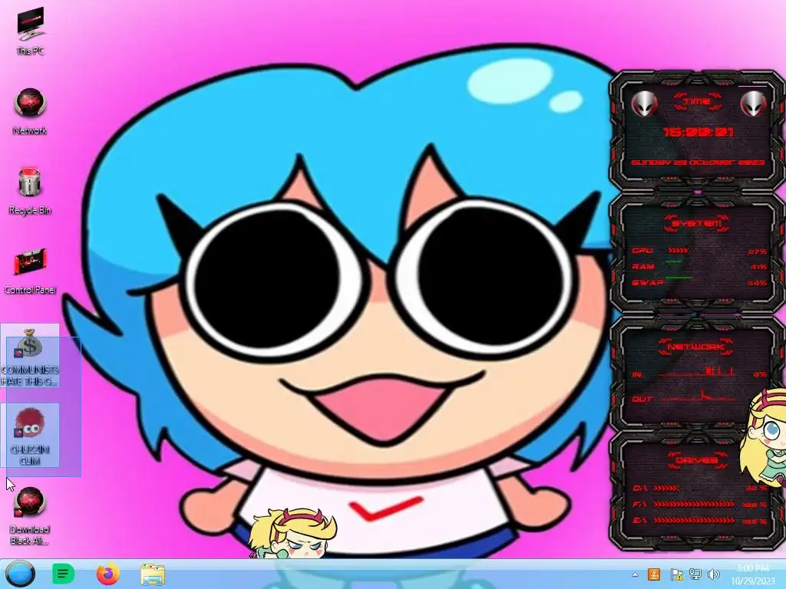The image size is (786, 589).
Task: Open Action Center flag tray icon
Action: pyautogui.click(x=676, y=574)
